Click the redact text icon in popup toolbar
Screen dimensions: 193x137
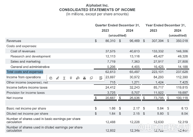pos(84,78)
